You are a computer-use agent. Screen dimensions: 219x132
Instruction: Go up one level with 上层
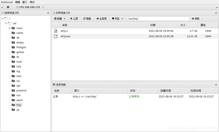pos(74,19)
